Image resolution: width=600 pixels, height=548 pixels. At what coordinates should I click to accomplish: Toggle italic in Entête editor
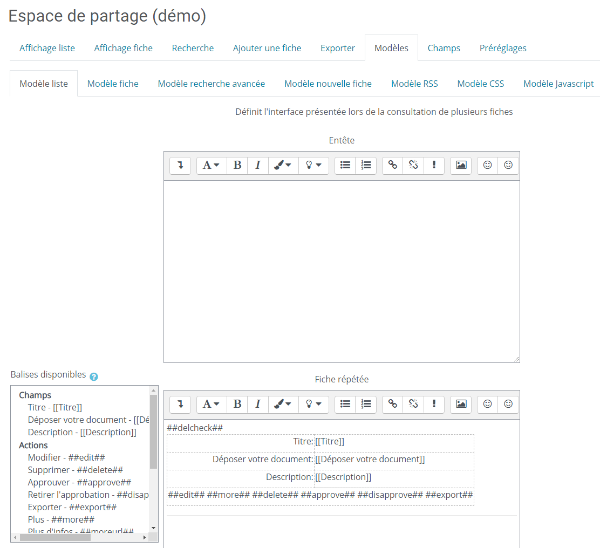tap(258, 166)
